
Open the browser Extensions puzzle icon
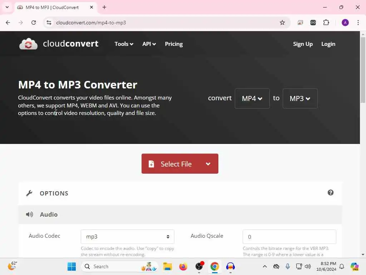326,23
